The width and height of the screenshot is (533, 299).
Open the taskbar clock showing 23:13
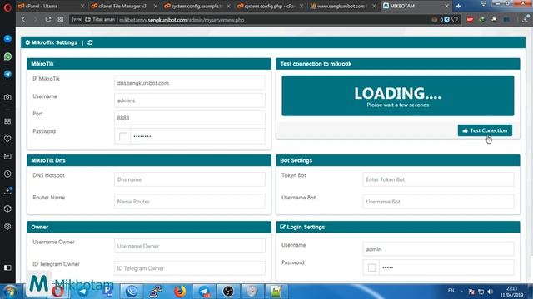511,292
